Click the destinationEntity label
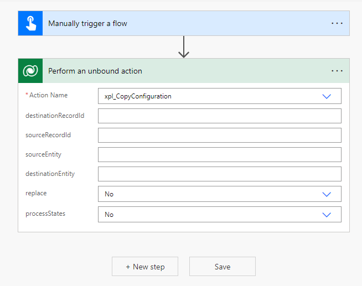Viewport: 362px width, 286px height. (50, 174)
